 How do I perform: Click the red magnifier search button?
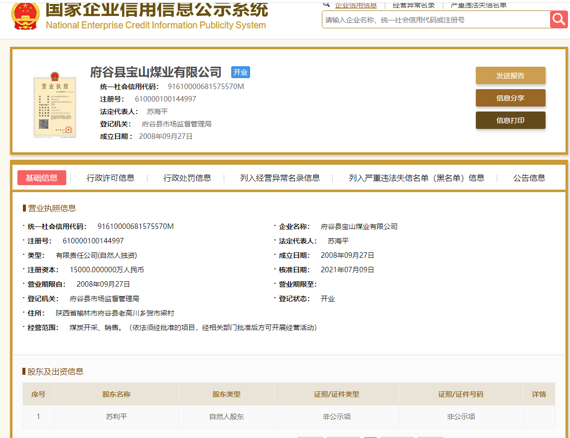click(560, 20)
